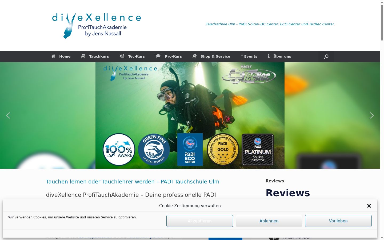Open the Events menu item
Image resolution: width=384 pixels, height=240 pixels.
(249, 57)
